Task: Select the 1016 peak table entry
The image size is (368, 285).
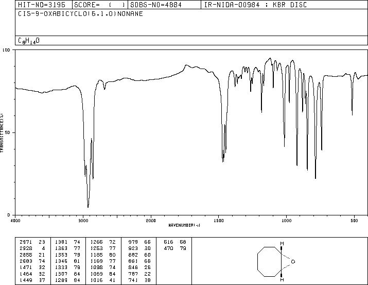Action: tap(103, 280)
